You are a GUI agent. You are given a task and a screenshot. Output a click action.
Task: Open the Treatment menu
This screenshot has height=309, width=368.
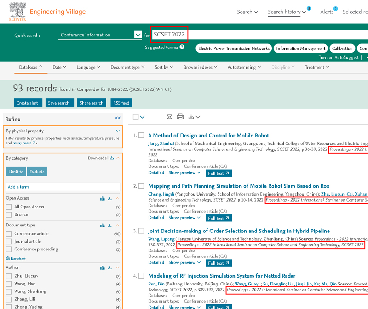[x=317, y=67]
